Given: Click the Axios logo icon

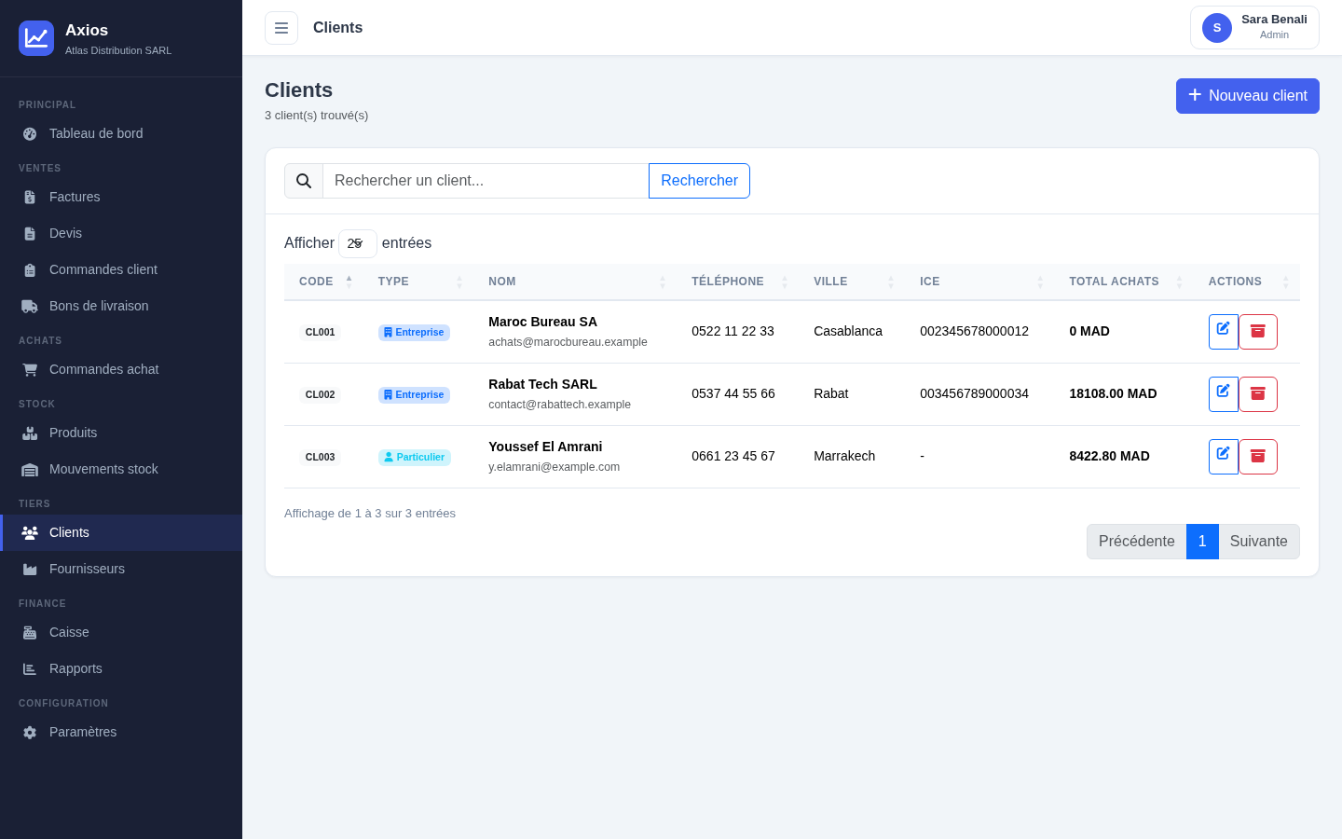Looking at the screenshot, I should pyautogui.click(x=36, y=38).
